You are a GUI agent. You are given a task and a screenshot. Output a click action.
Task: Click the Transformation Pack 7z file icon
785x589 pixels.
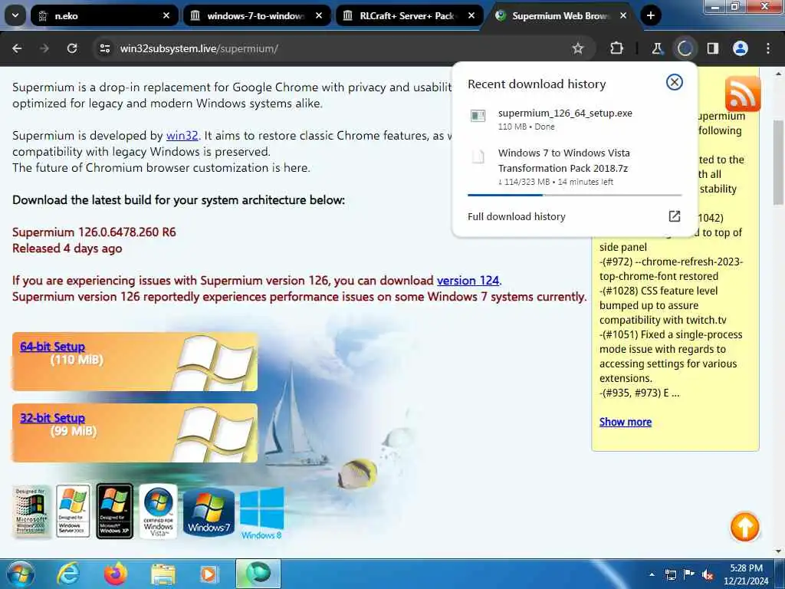(x=478, y=156)
